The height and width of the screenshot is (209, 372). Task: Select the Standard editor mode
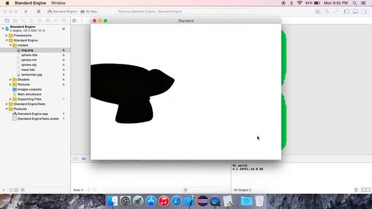(x=318, y=12)
